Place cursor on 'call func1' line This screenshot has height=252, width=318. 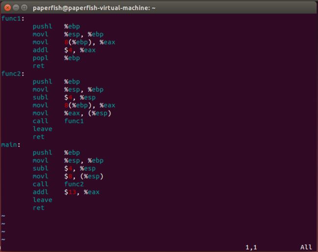tap(58, 121)
